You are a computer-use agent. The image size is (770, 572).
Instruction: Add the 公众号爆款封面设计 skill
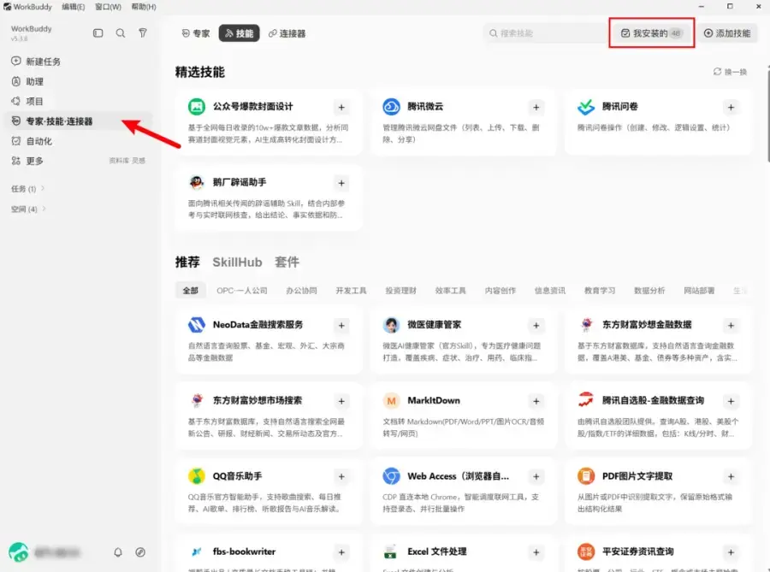341,107
